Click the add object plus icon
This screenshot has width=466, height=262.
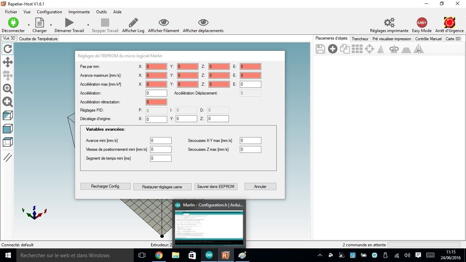333,49
